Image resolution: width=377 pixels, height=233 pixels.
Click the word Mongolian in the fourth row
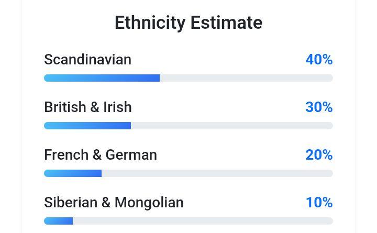[x=149, y=203]
